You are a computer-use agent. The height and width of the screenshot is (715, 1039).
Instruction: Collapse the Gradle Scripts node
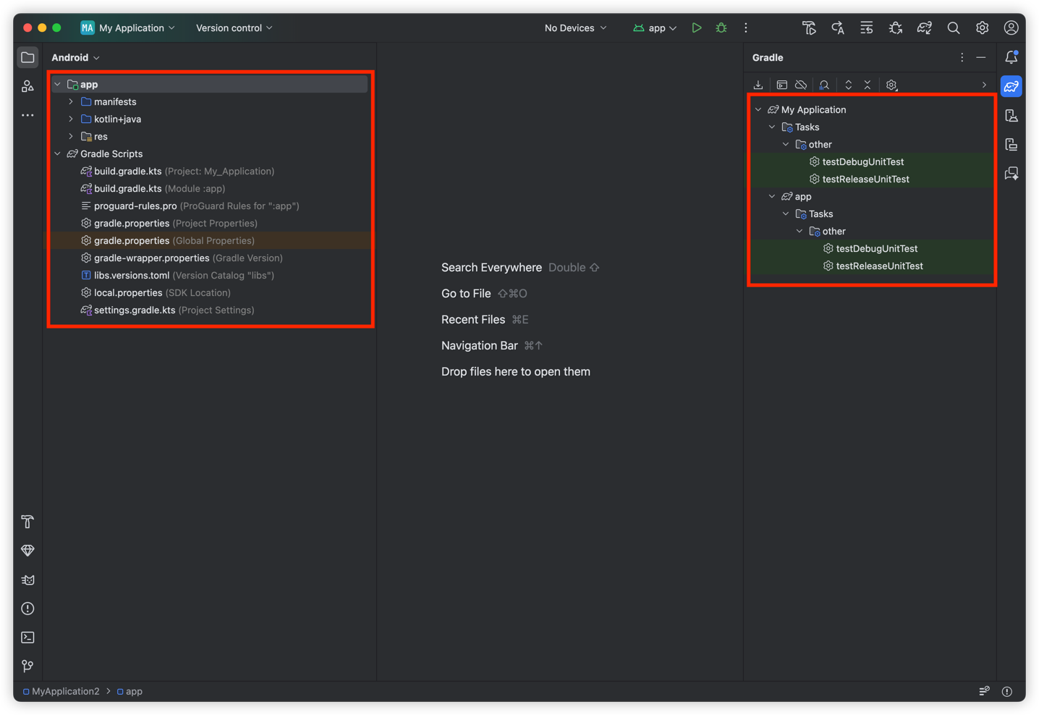coord(58,154)
